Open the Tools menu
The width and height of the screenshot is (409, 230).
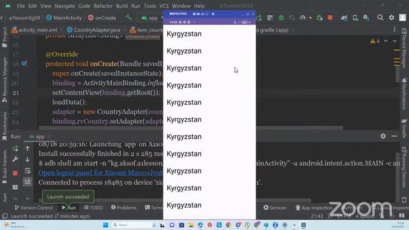[x=150, y=6]
